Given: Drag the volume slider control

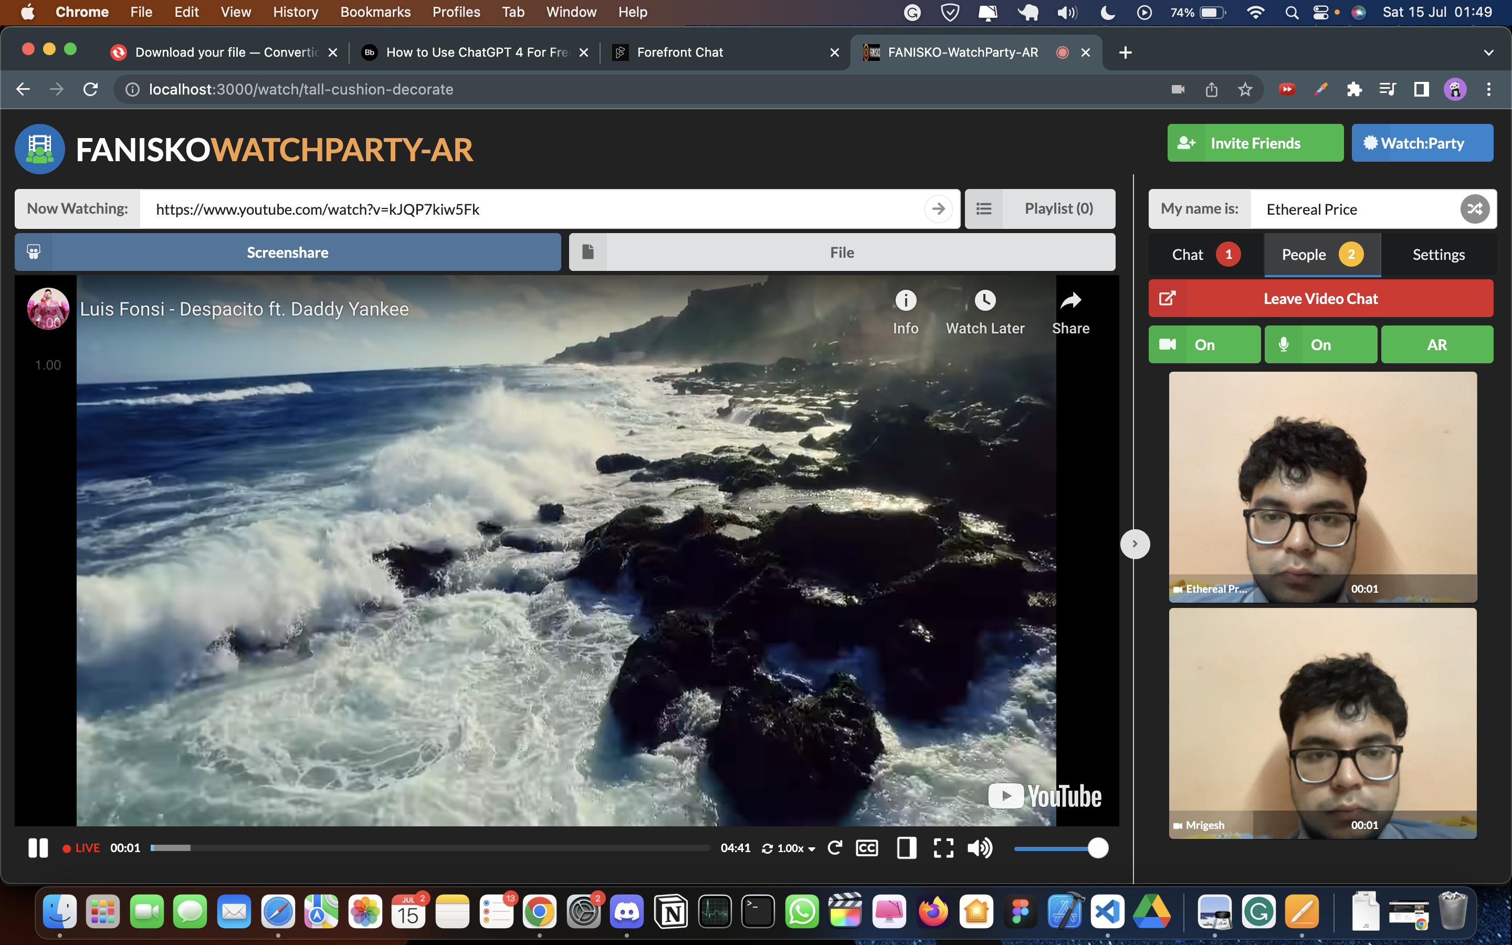Looking at the screenshot, I should click(x=1097, y=848).
